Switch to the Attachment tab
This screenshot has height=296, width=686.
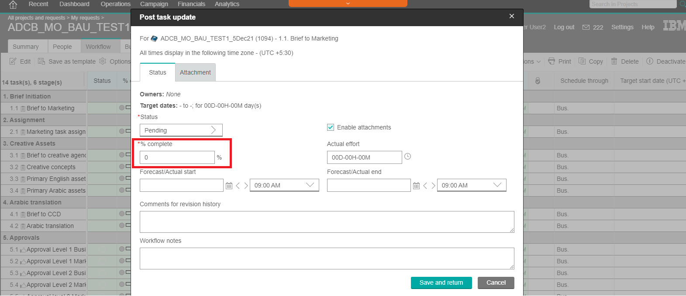(x=195, y=72)
